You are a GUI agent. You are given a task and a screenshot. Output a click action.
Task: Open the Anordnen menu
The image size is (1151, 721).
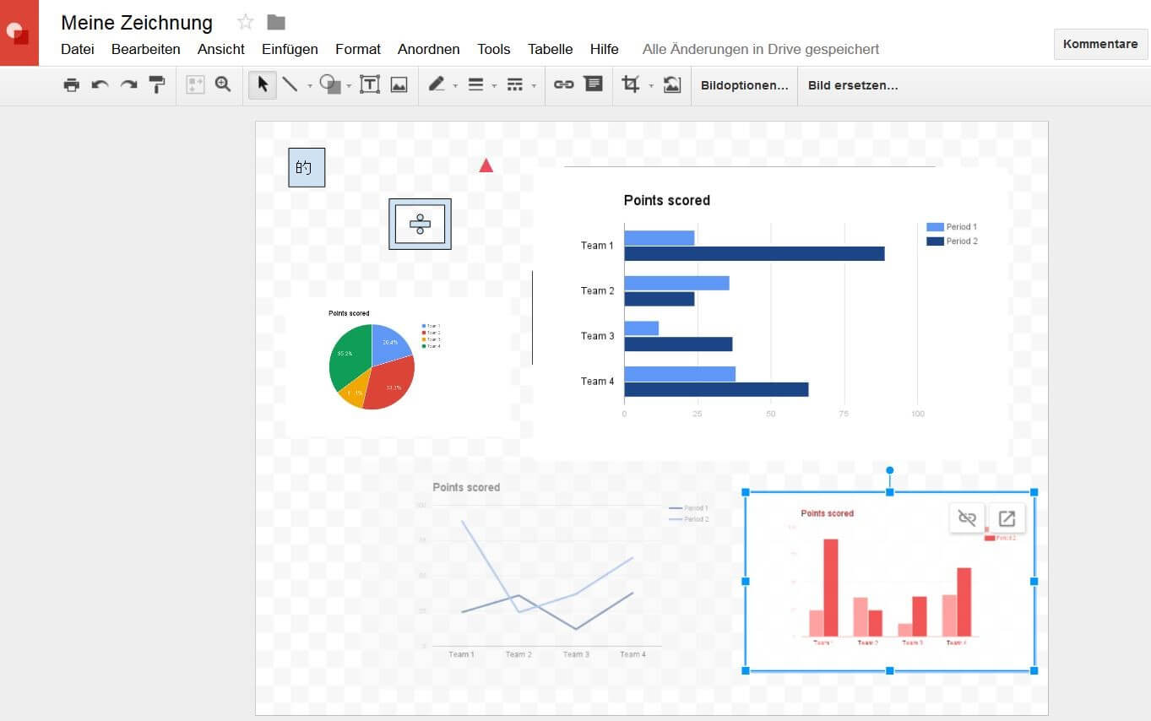(x=429, y=49)
